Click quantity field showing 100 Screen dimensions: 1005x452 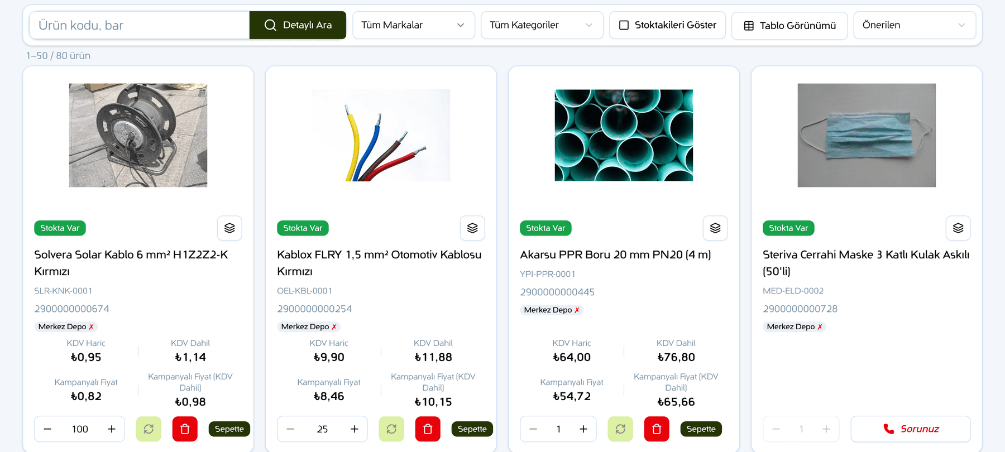coord(80,429)
